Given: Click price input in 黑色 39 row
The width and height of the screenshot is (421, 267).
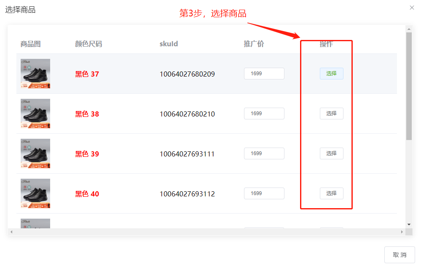Looking at the screenshot, I should [x=264, y=153].
